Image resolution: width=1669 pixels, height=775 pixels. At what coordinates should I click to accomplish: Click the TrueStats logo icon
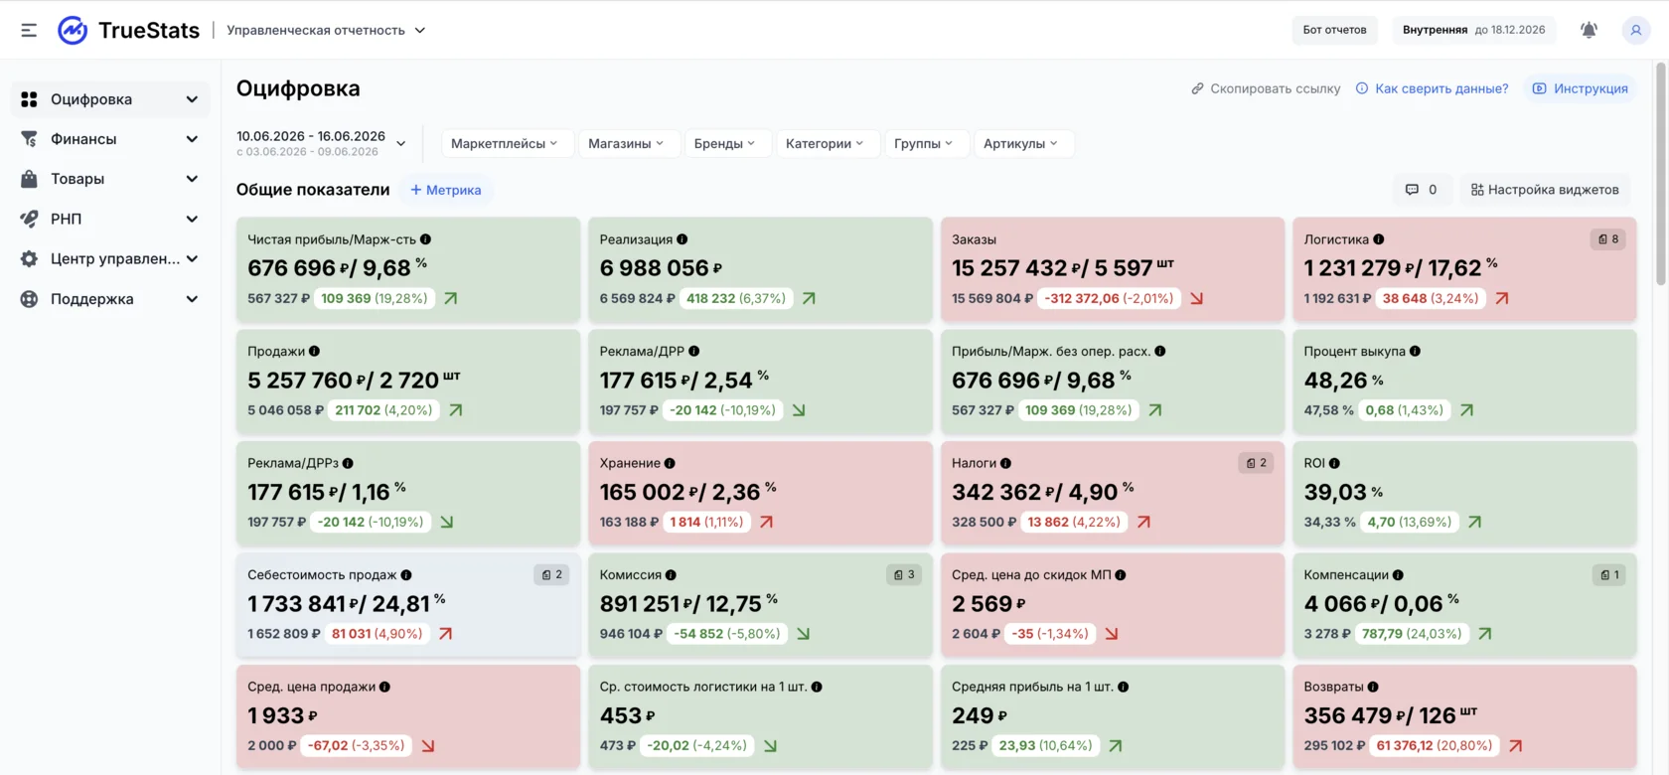tap(73, 31)
